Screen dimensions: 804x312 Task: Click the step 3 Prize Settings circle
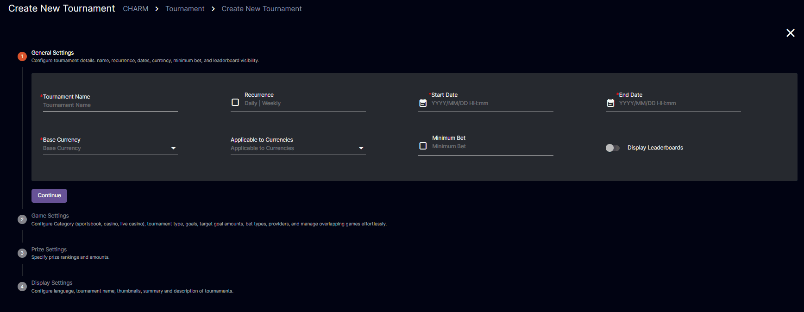coord(22,253)
